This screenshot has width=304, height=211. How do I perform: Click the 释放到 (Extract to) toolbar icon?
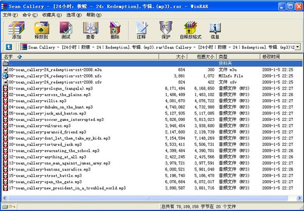click(x=42, y=30)
